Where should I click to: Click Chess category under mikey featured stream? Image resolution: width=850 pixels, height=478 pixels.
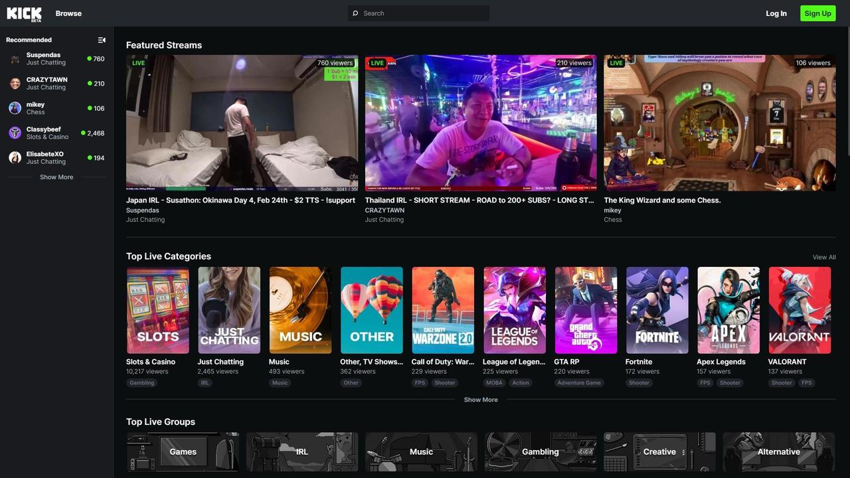tap(613, 220)
